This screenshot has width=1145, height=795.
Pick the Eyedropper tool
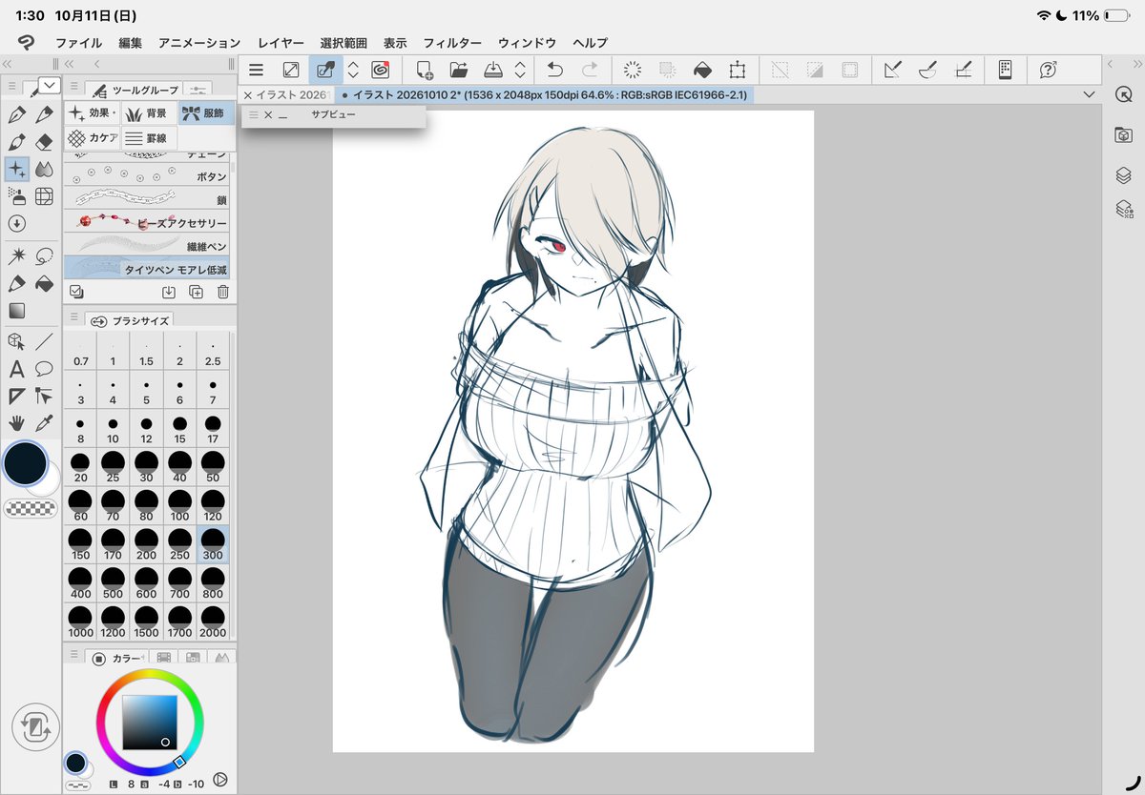[x=44, y=423]
